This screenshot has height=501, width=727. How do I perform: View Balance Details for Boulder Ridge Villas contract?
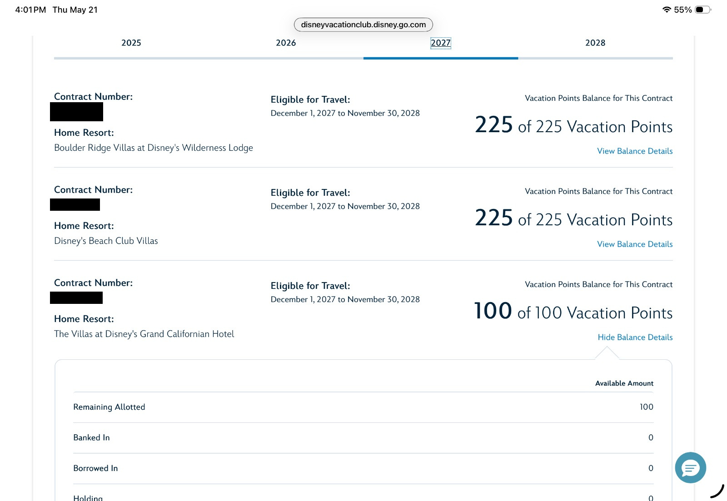click(x=635, y=151)
